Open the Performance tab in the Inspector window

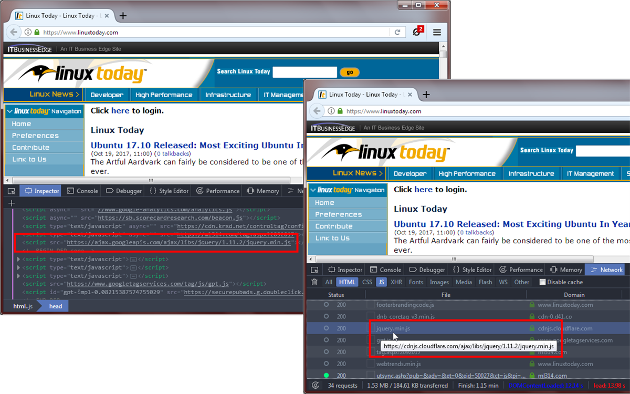[217, 191]
